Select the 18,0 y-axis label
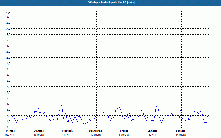 coord(8,23)
